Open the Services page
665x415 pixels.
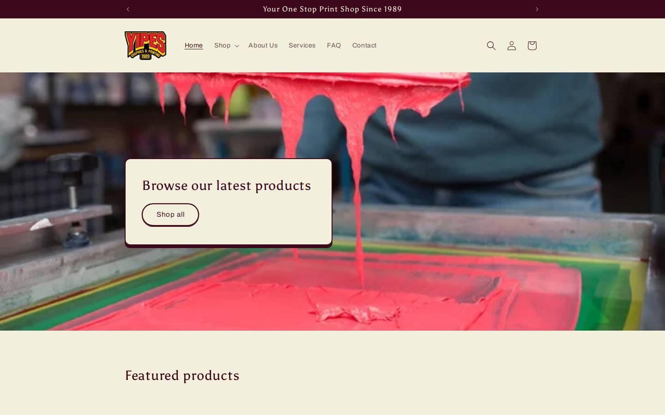pyautogui.click(x=302, y=45)
